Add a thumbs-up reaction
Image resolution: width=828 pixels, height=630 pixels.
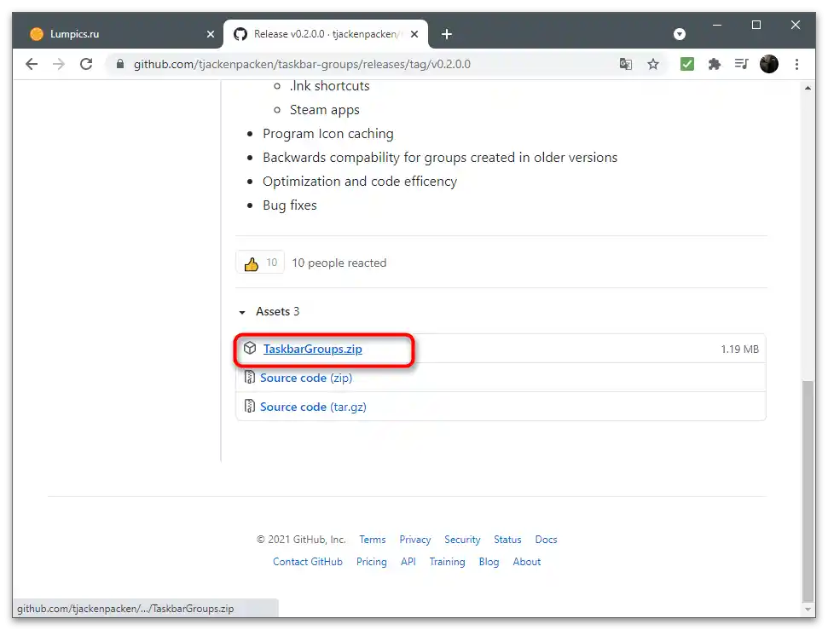click(260, 263)
